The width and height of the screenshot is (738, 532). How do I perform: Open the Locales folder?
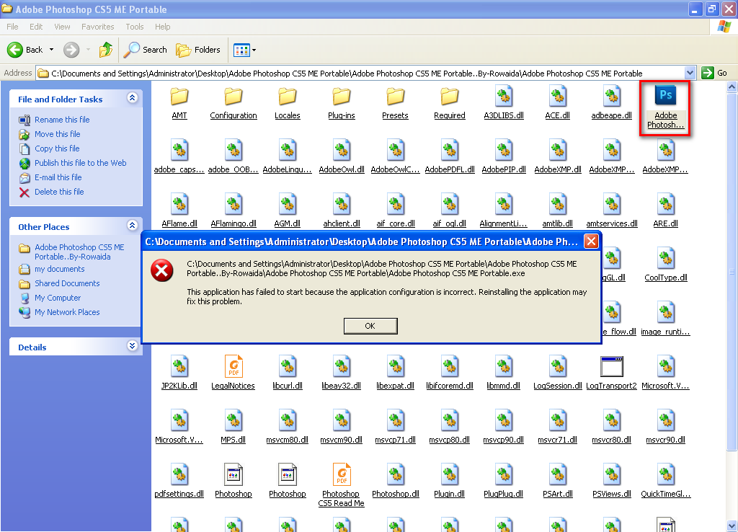click(x=287, y=97)
